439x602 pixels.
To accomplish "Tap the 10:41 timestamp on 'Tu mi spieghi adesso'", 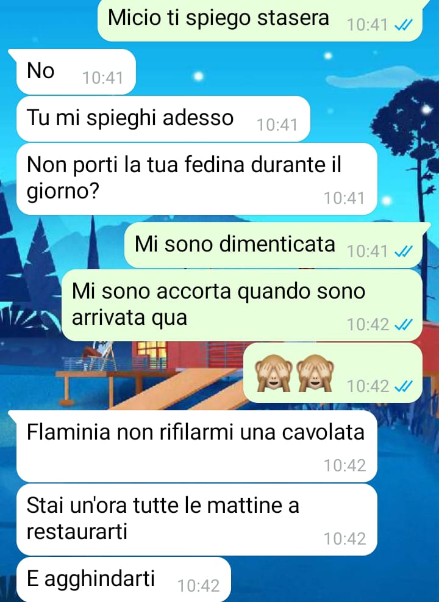I will click(277, 125).
